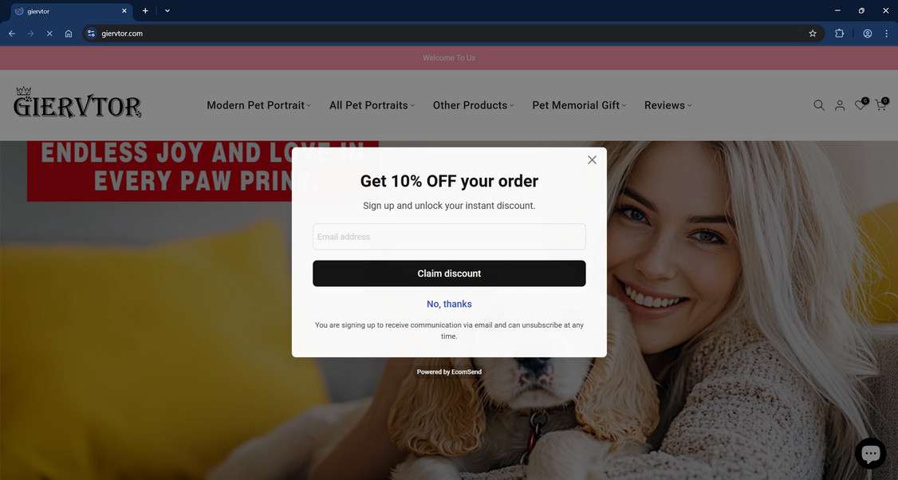Stop page loading with the X button
The width and height of the screenshot is (898, 480).
point(49,33)
